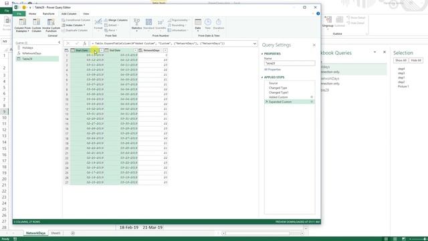
Task: Open the Start Date column filter dropdown
Action: [101, 51]
